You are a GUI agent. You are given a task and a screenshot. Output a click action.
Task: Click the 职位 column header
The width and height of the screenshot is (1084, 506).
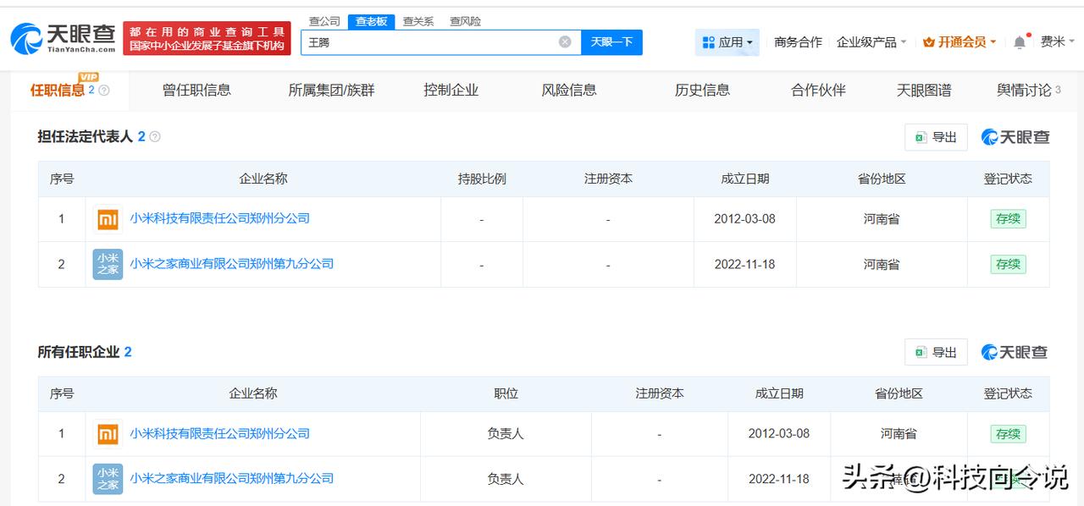coord(506,393)
